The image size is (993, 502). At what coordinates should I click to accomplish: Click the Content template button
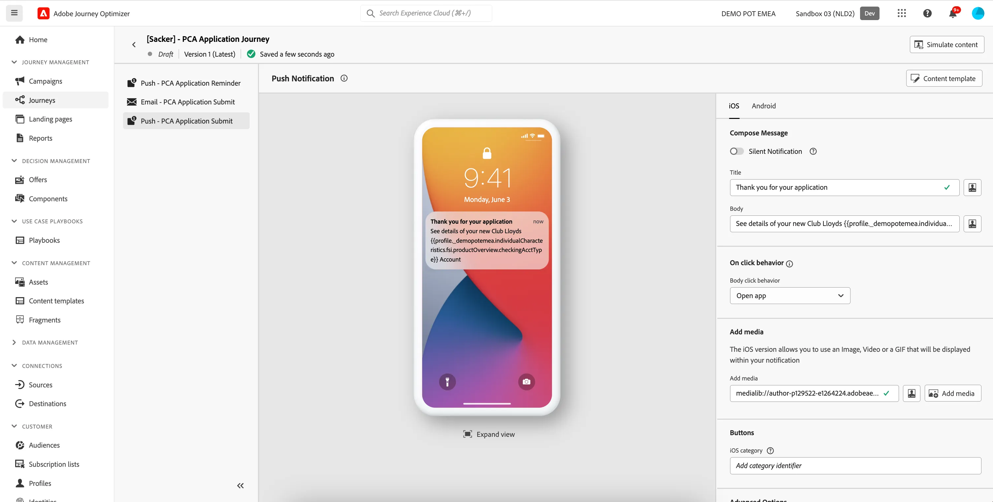pos(944,78)
